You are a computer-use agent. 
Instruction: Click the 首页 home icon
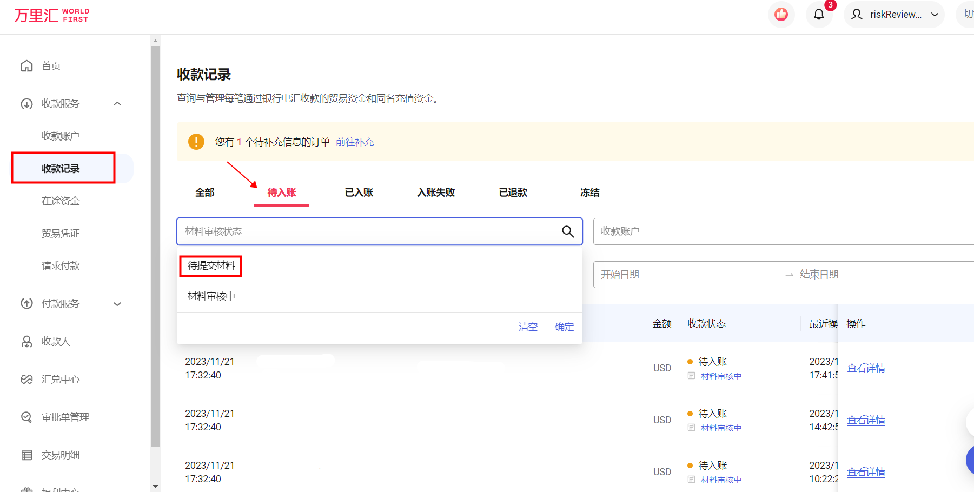(26, 65)
